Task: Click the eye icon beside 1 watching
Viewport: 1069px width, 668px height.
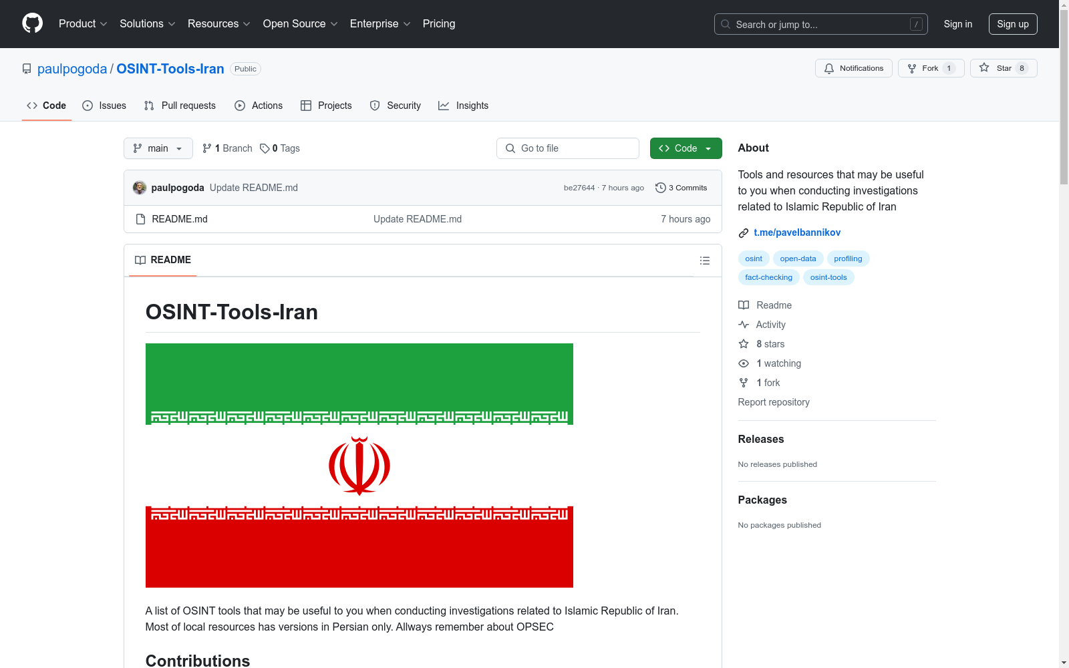Action: [744, 363]
